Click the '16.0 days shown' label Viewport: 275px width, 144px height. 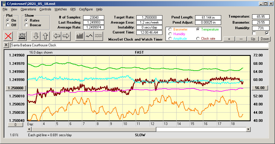(x=41, y=52)
